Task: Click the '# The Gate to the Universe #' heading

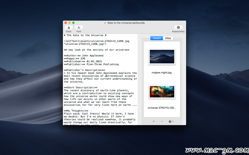Action: 85,35
